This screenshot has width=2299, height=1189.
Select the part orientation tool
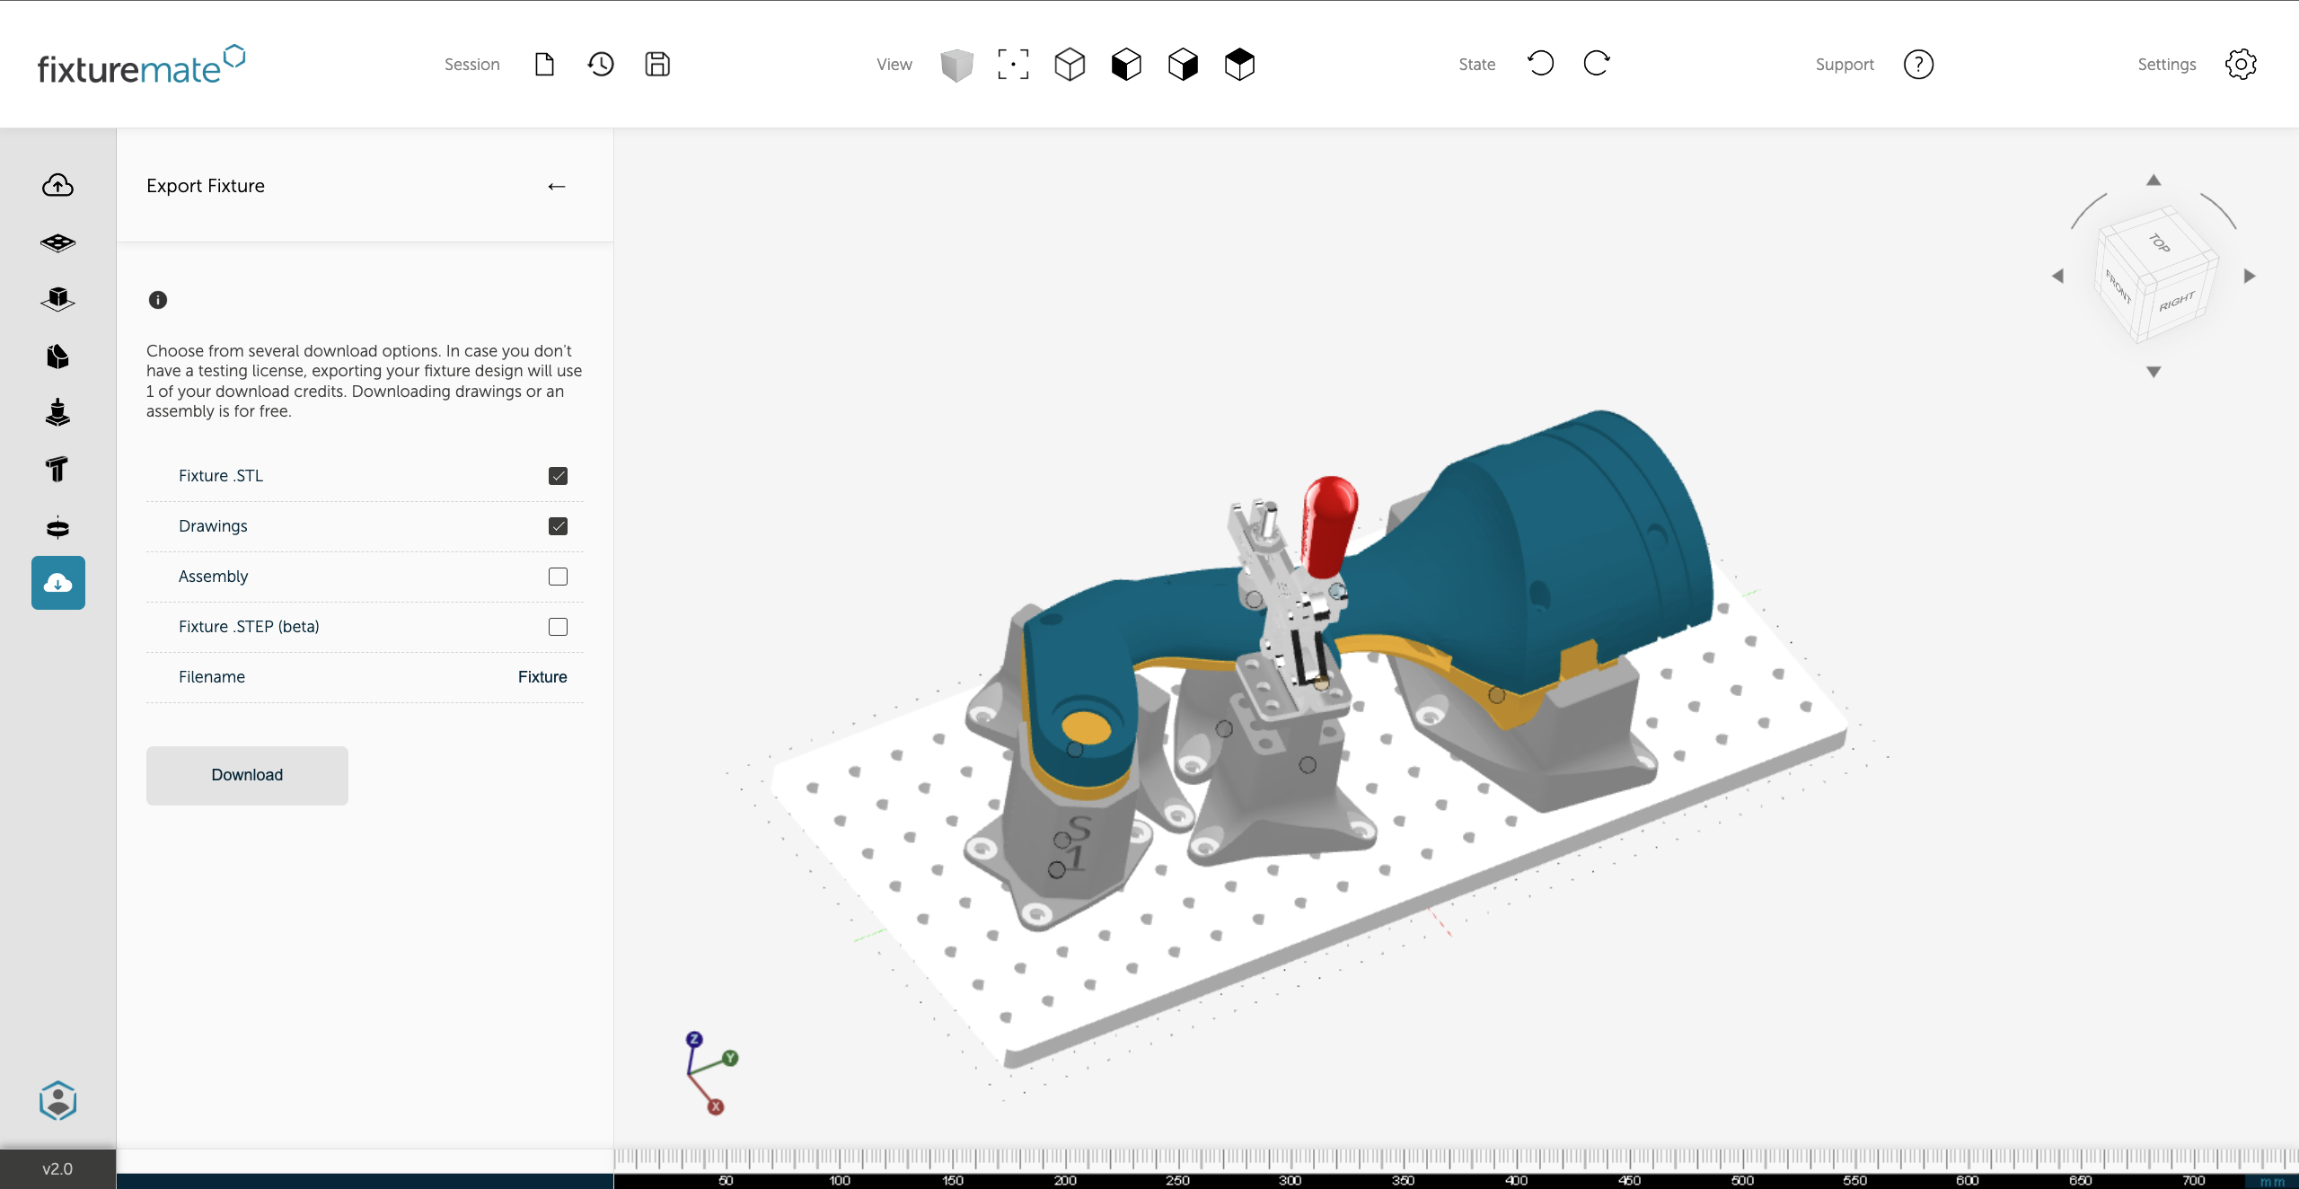57,298
